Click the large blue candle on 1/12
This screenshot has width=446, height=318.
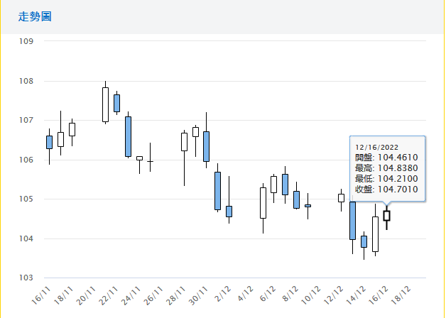pyautogui.click(x=217, y=190)
